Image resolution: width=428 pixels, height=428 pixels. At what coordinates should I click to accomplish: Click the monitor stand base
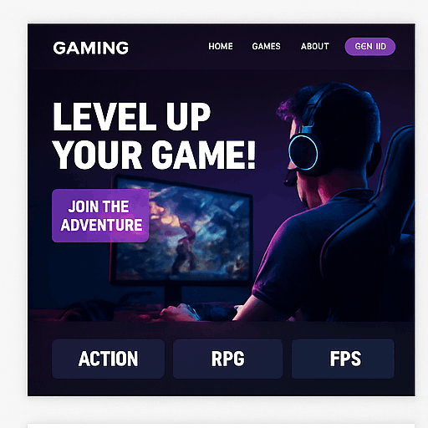click(173, 297)
